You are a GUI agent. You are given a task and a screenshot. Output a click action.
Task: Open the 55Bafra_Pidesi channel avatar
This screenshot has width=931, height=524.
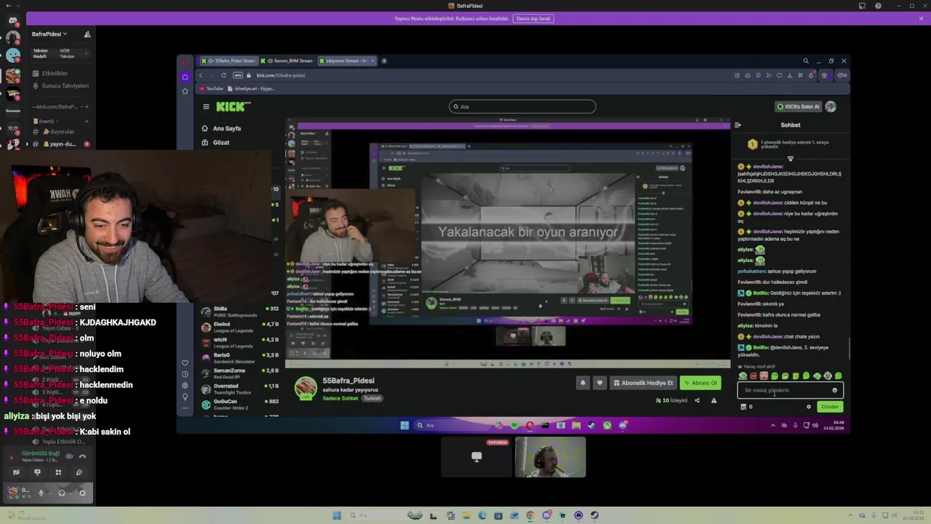pos(305,388)
